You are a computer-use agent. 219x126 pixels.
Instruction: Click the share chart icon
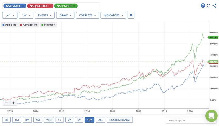214,5
